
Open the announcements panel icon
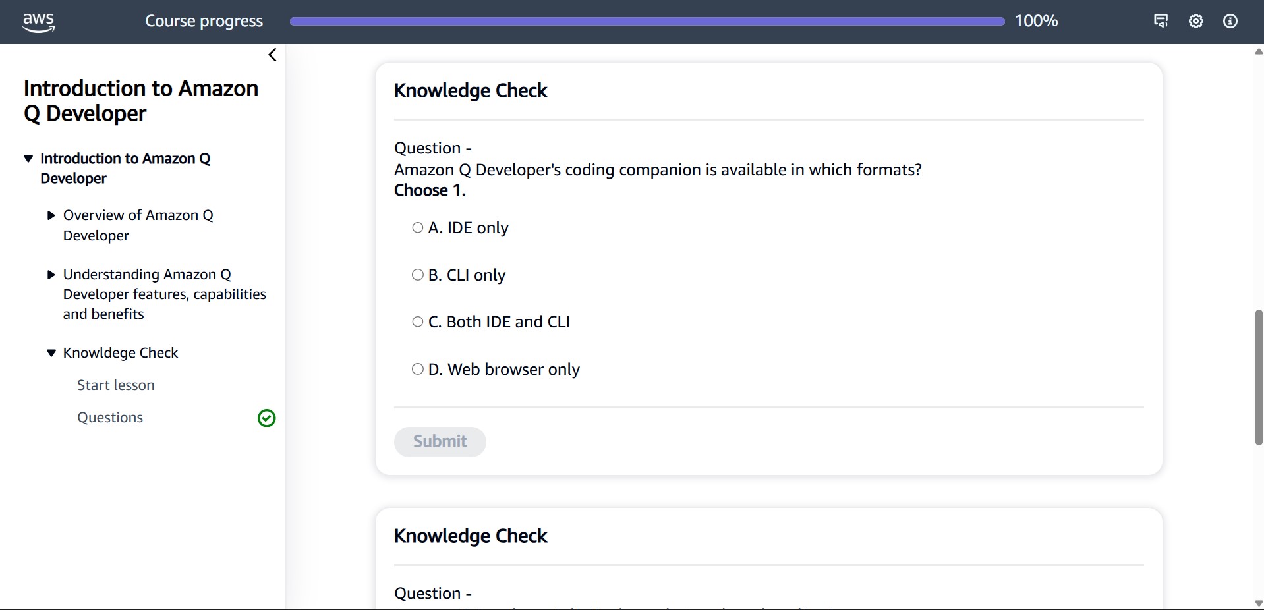(x=1161, y=20)
